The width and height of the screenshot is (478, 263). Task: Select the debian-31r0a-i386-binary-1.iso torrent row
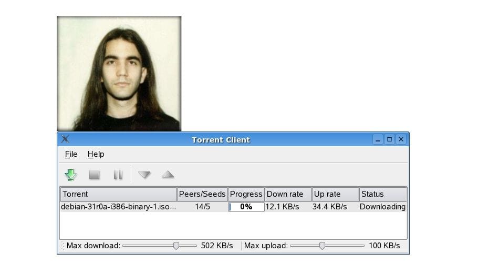(x=233, y=207)
